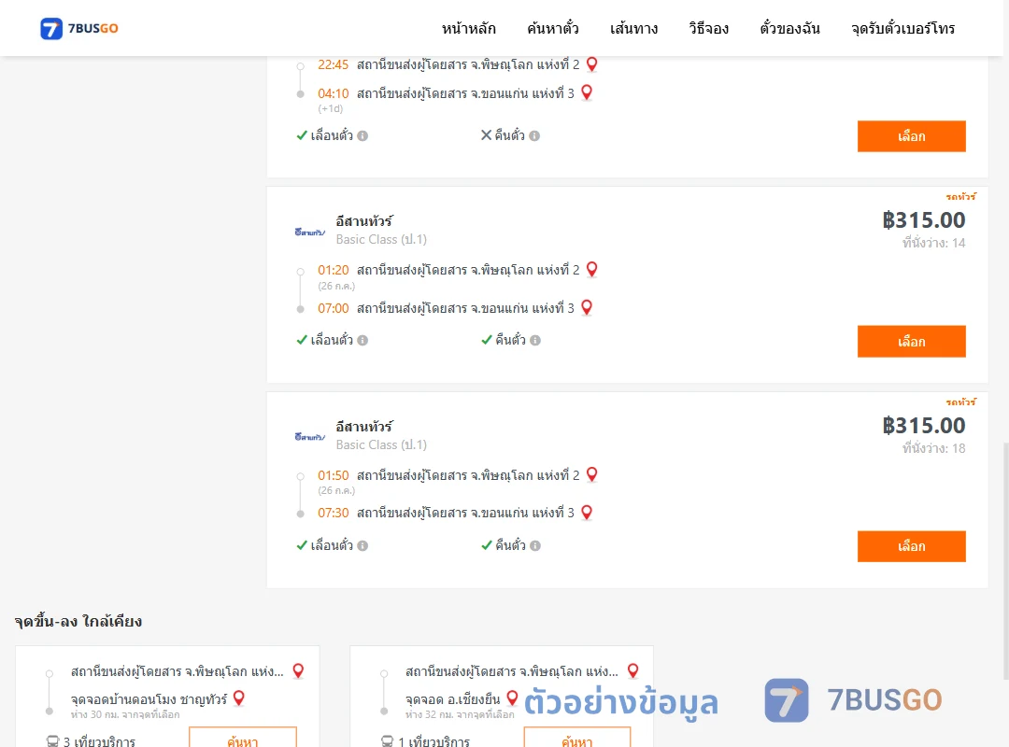Click อีสานทัวร์ operator logo on 01:50 trip

pyautogui.click(x=309, y=437)
